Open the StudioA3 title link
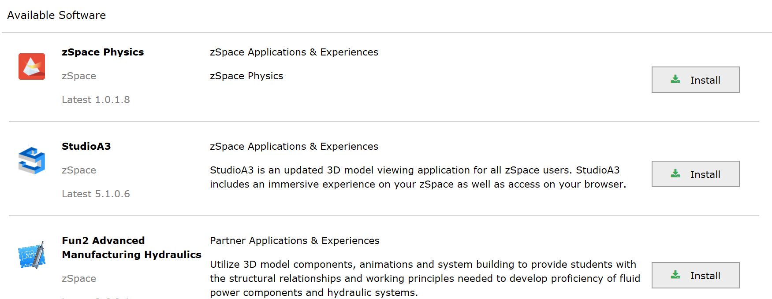 click(86, 146)
